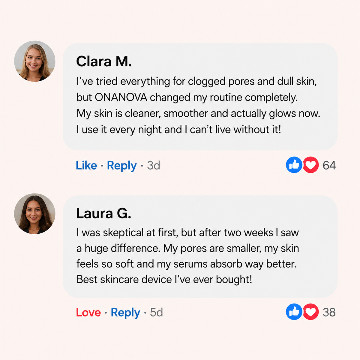The height and width of the screenshot is (360, 360).
Task: Select Laura G.'s comment bubble text
Action: click(187, 256)
